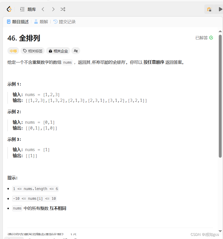The image size is (223, 239).
Task: Click the 题目描述 document icon
Action: [9, 22]
